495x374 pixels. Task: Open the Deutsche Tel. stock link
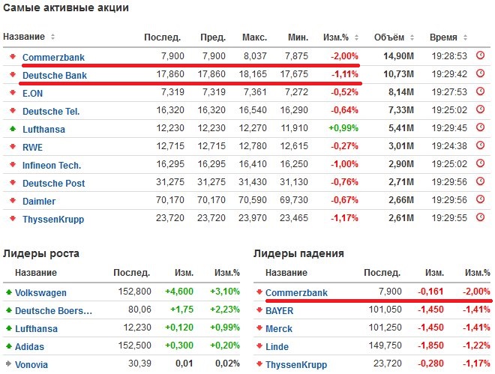[51, 111]
